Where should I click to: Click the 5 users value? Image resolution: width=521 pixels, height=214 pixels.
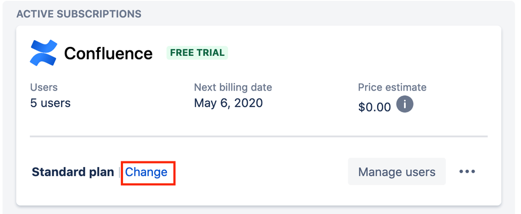pyautogui.click(x=50, y=103)
